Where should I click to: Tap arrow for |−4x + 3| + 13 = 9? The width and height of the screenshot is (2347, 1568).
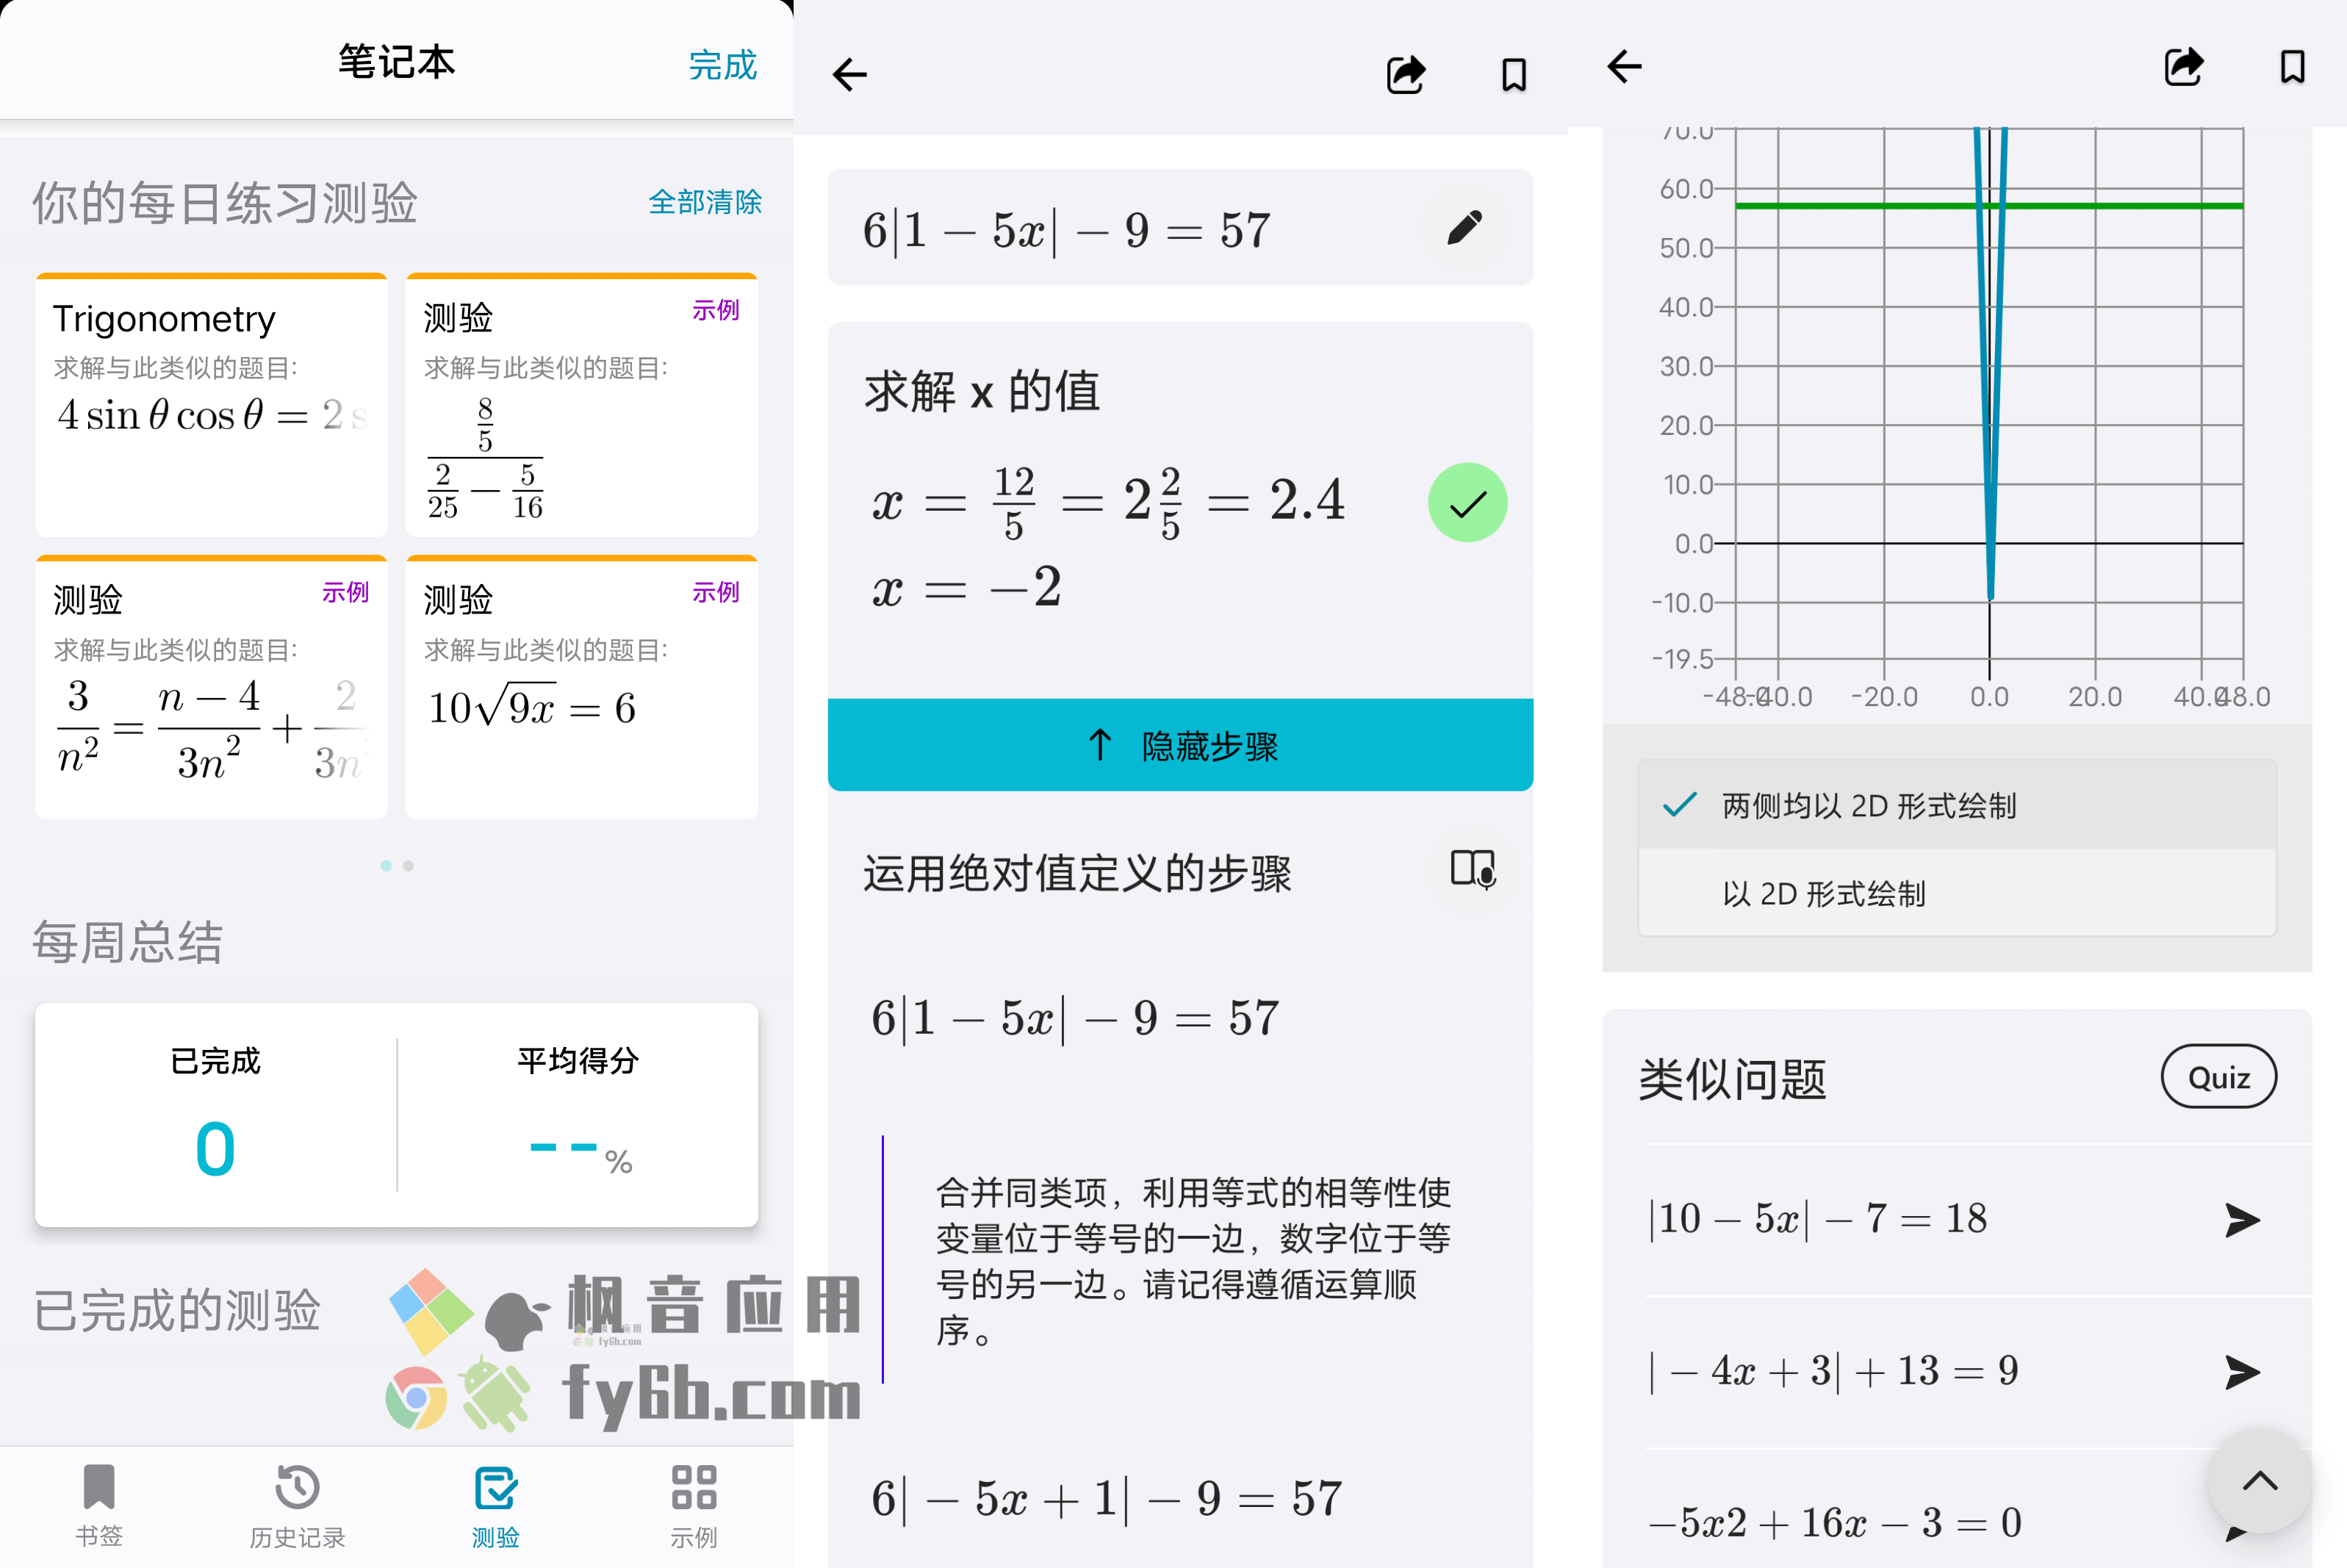pos(2242,1372)
